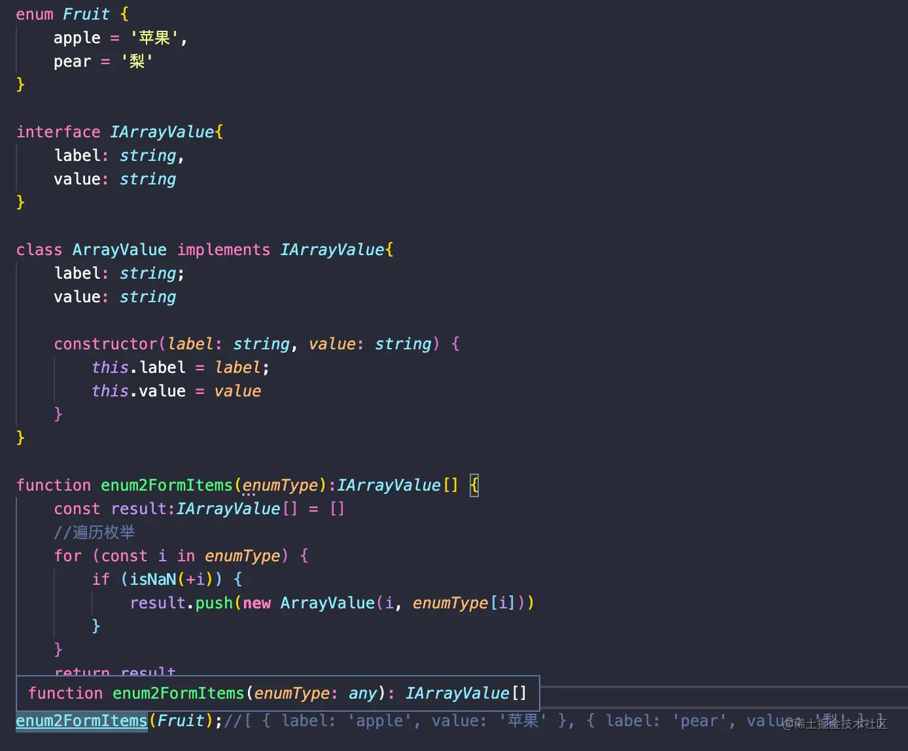The height and width of the screenshot is (751, 908).
Task: Select the Fruit name in the enum declaration
Action: 86,14
